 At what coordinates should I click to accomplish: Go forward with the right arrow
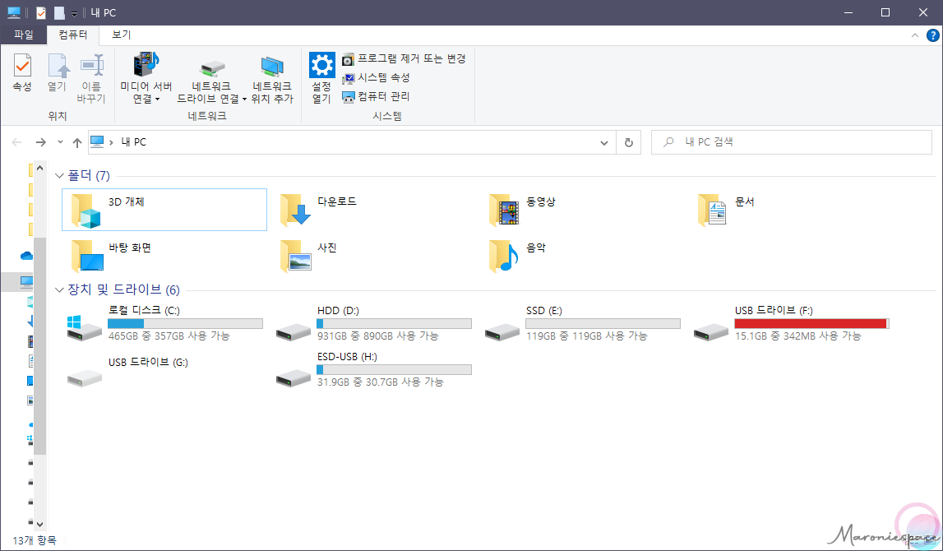[x=40, y=142]
